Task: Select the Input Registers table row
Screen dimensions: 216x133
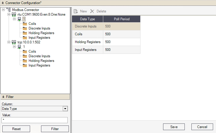Action: [x=106, y=50]
